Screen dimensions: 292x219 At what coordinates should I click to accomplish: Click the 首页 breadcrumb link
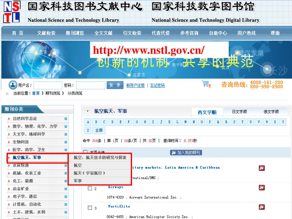point(36,93)
